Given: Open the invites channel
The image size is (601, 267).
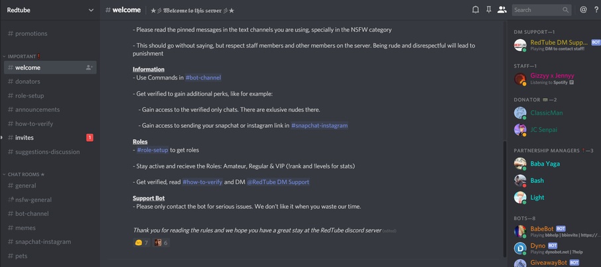Looking at the screenshot, I should 25,138.
